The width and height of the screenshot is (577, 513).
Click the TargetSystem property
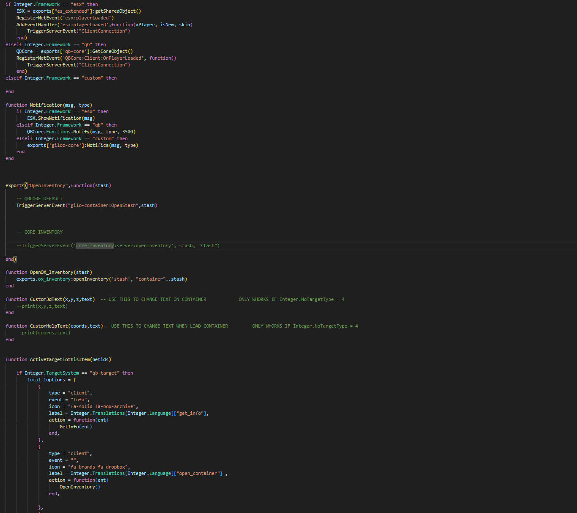click(63, 373)
